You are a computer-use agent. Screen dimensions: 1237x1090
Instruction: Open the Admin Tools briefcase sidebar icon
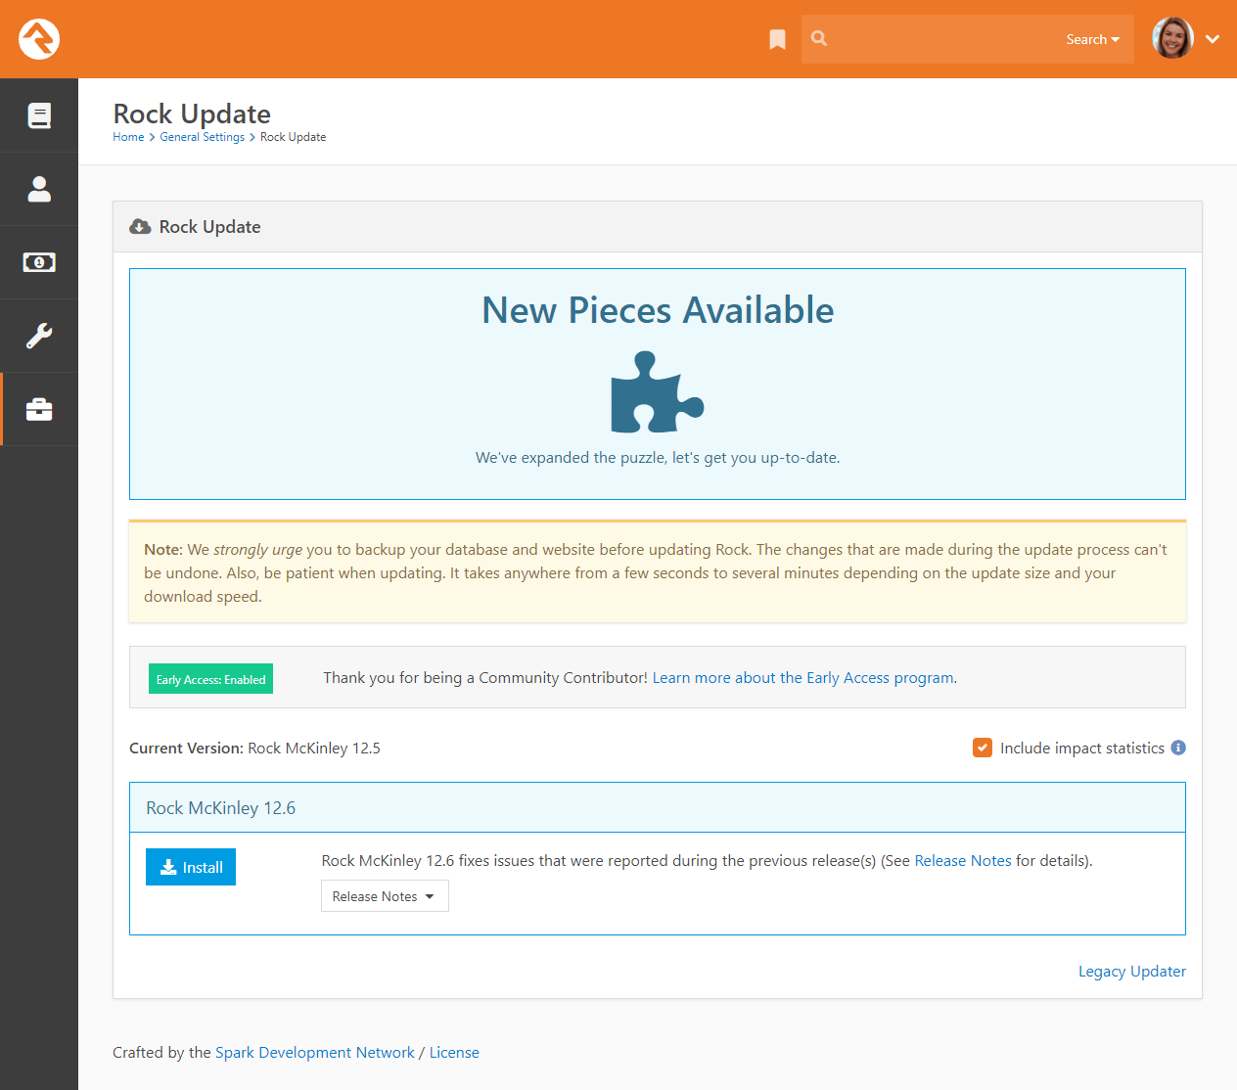39,409
